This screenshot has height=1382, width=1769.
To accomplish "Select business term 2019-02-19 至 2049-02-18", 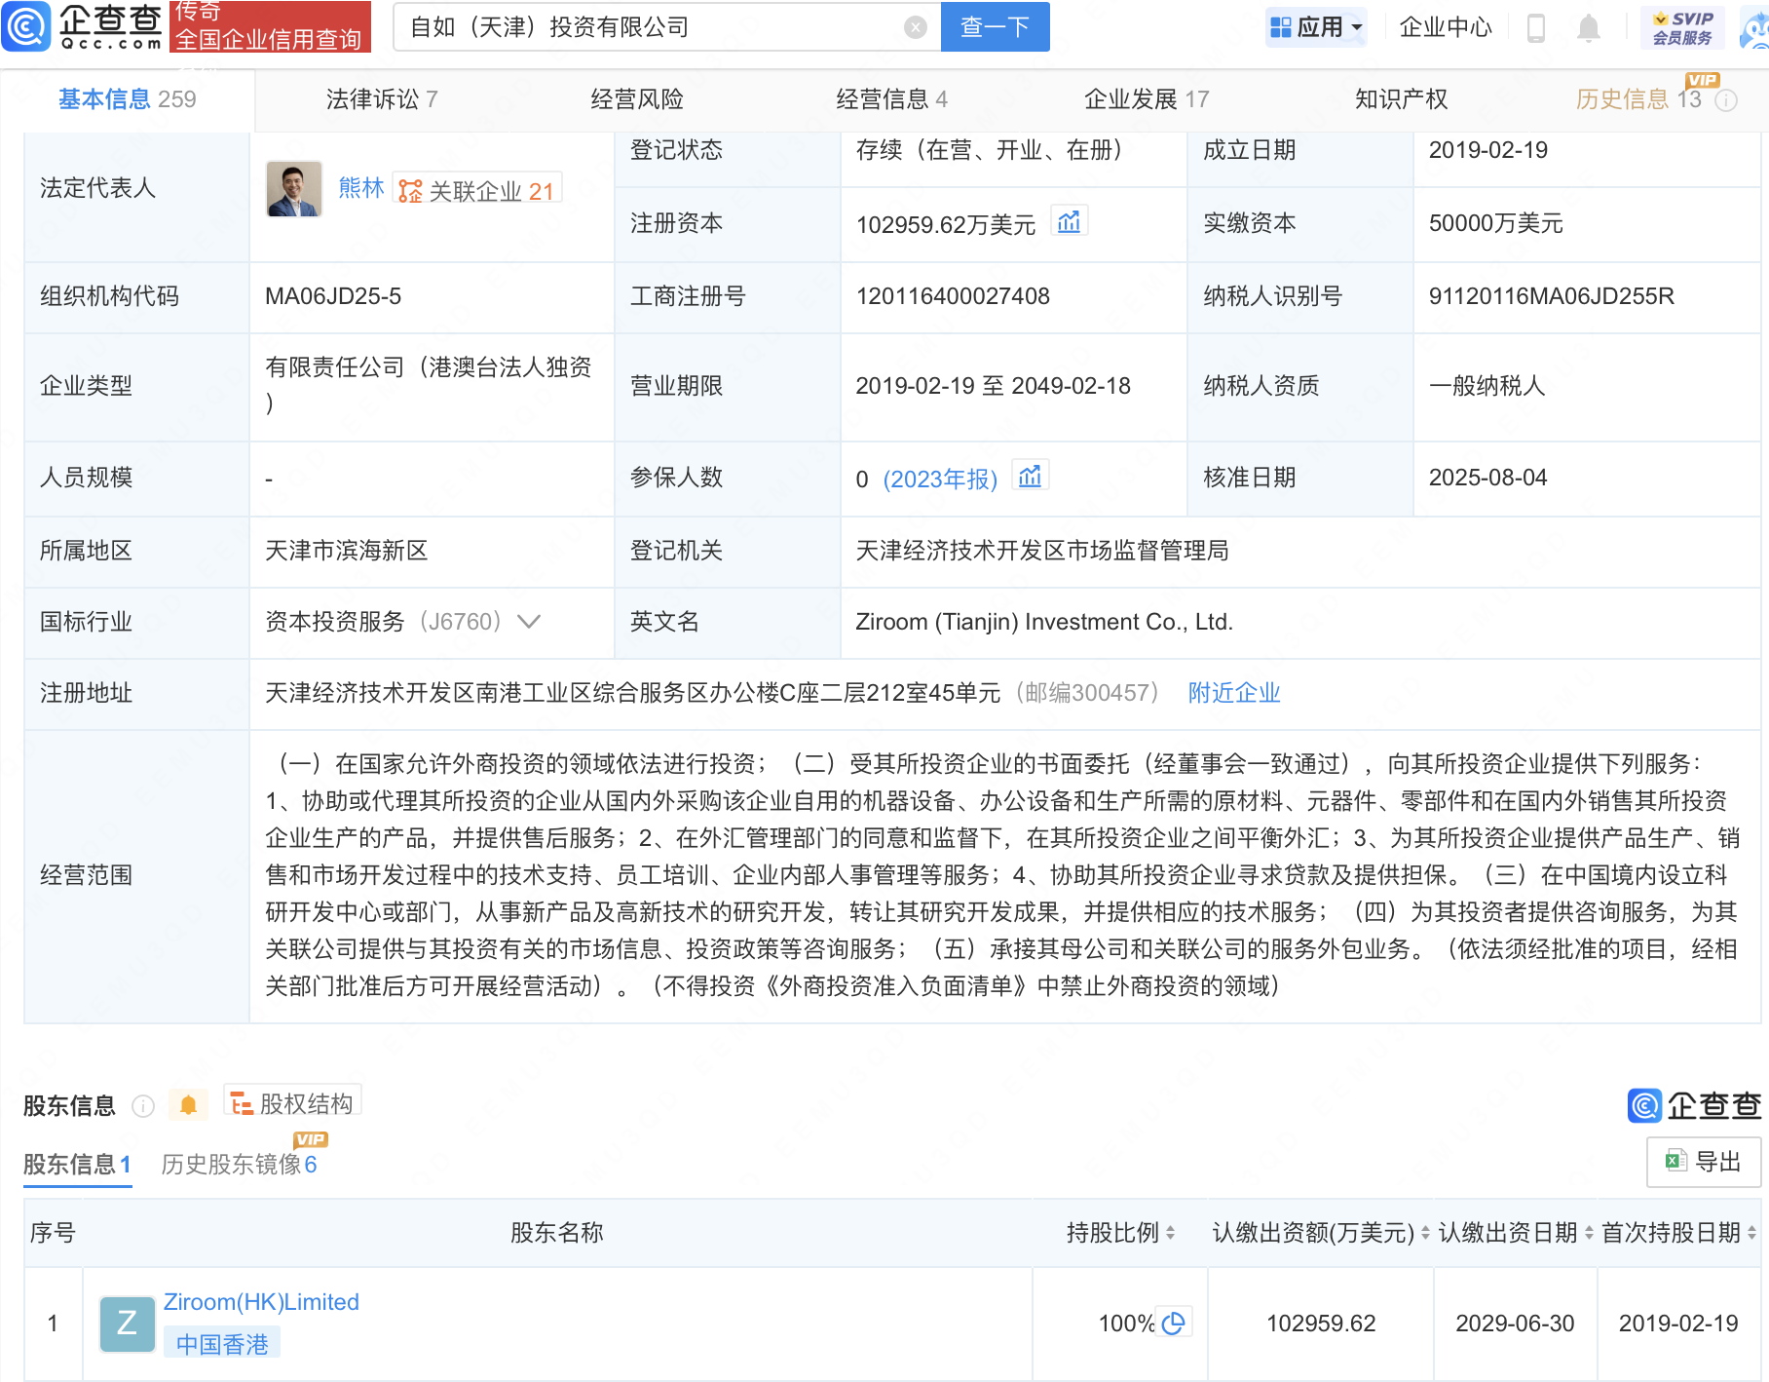I will tap(993, 386).
